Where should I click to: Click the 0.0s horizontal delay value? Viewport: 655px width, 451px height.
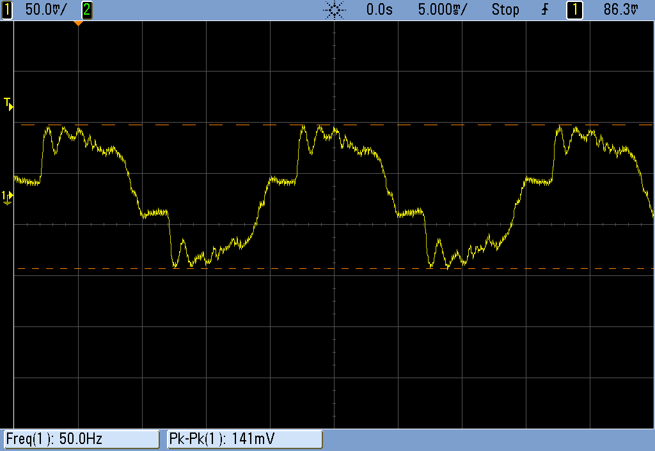coord(380,10)
